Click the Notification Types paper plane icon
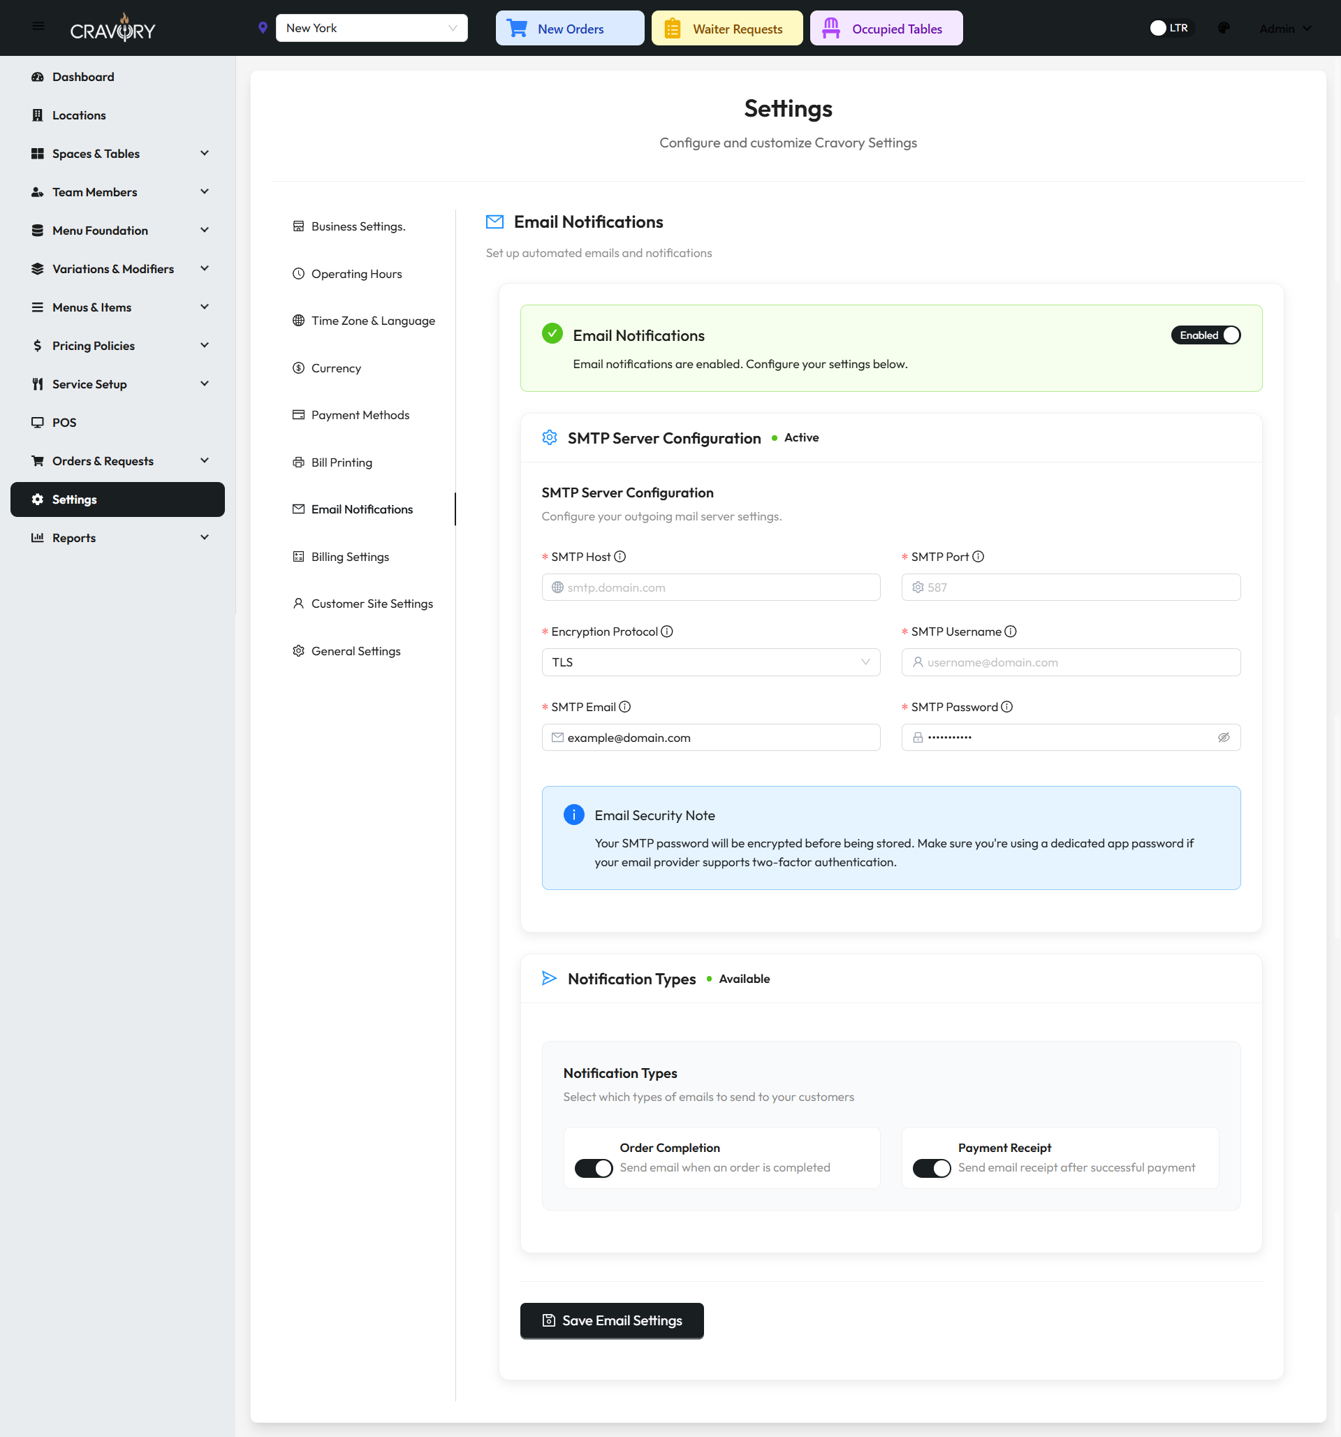The height and width of the screenshot is (1437, 1341). (x=549, y=979)
